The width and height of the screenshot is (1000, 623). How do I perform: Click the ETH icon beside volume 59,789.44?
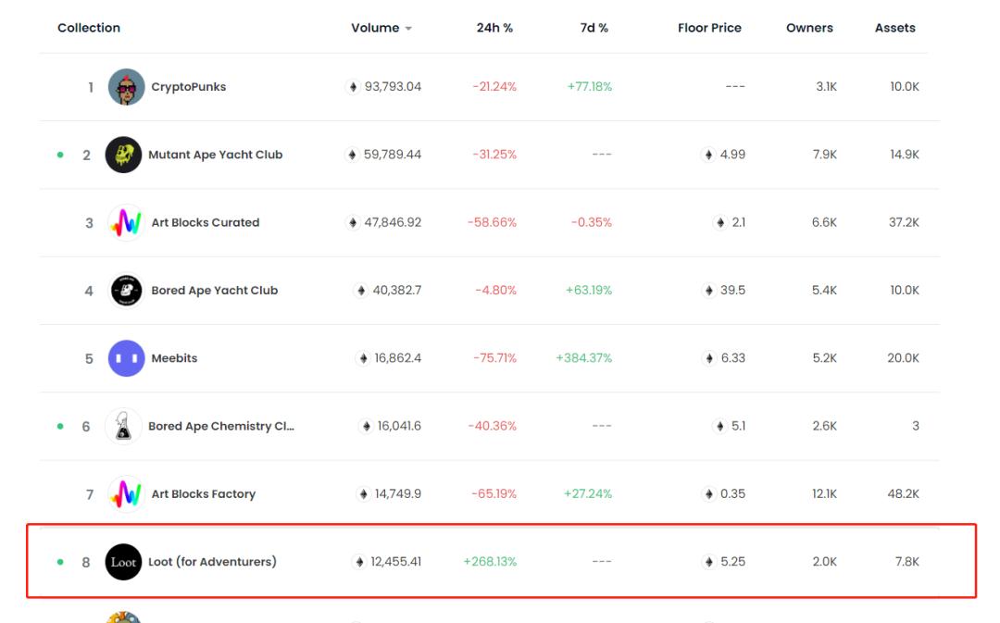coord(352,155)
